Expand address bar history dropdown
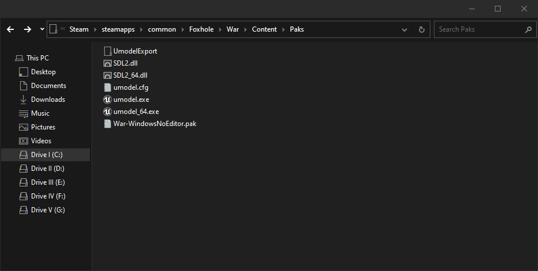The width and height of the screenshot is (538, 271). point(407,29)
